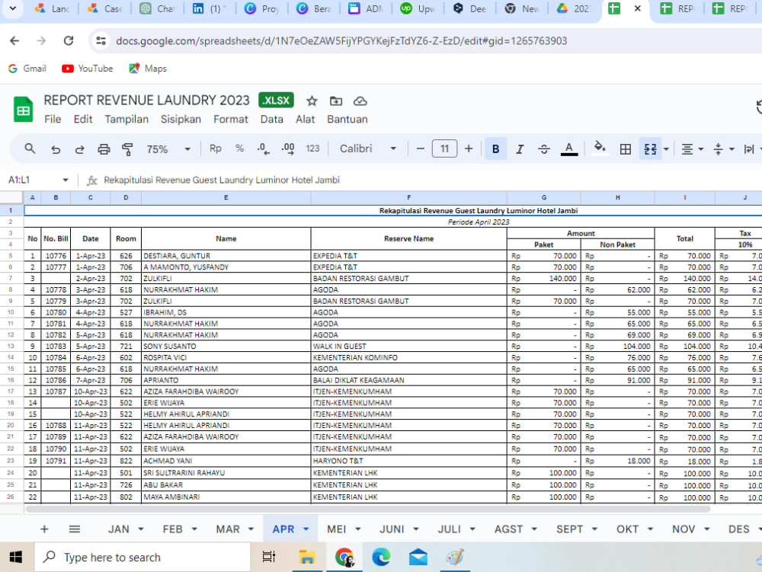Screen dimensions: 762x572
Task: Switch to the JUNI sheet tab
Action: point(392,529)
